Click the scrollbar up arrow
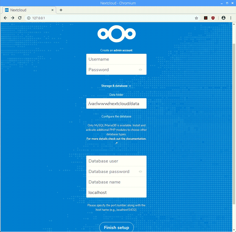236x232 pixels. (x=234, y=24)
